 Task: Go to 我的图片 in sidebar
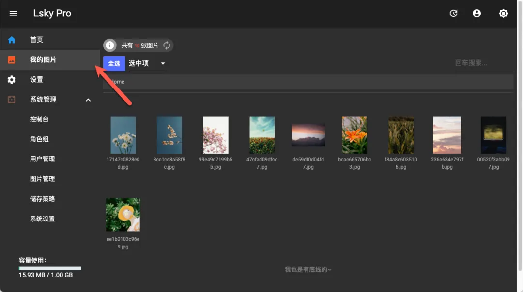(x=43, y=60)
